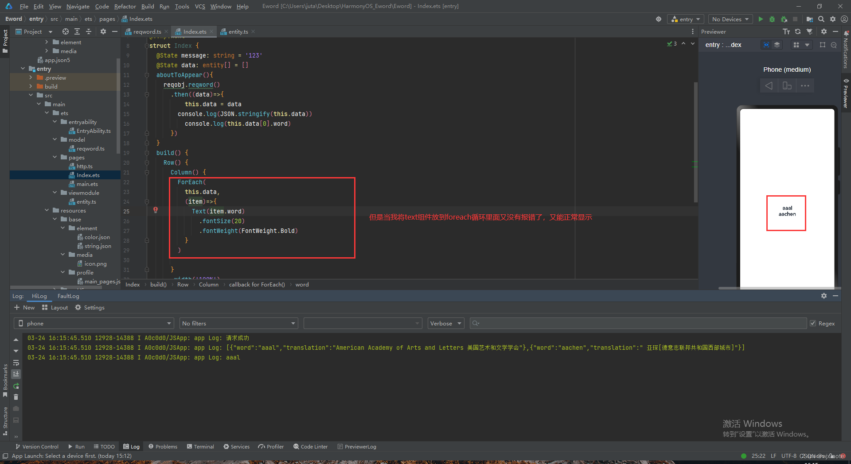Switch to the FaultLog tab
The image size is (851, 464).
tap(68, 296)
